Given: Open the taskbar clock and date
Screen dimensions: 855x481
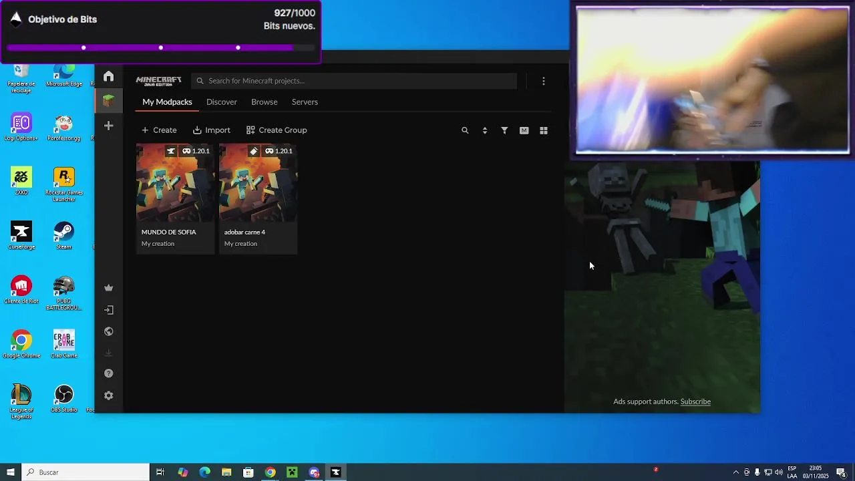Looking at the screenshot, I should pos(816,472).
